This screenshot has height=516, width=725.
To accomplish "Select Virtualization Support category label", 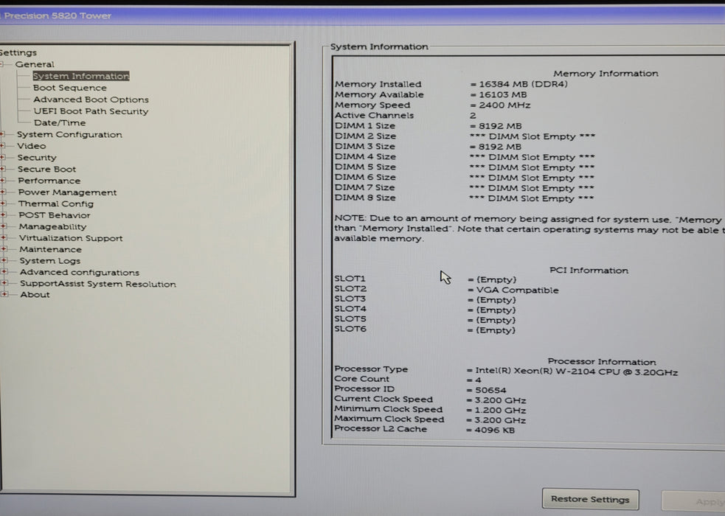I will pyautogui.click(x=71, y=238).
